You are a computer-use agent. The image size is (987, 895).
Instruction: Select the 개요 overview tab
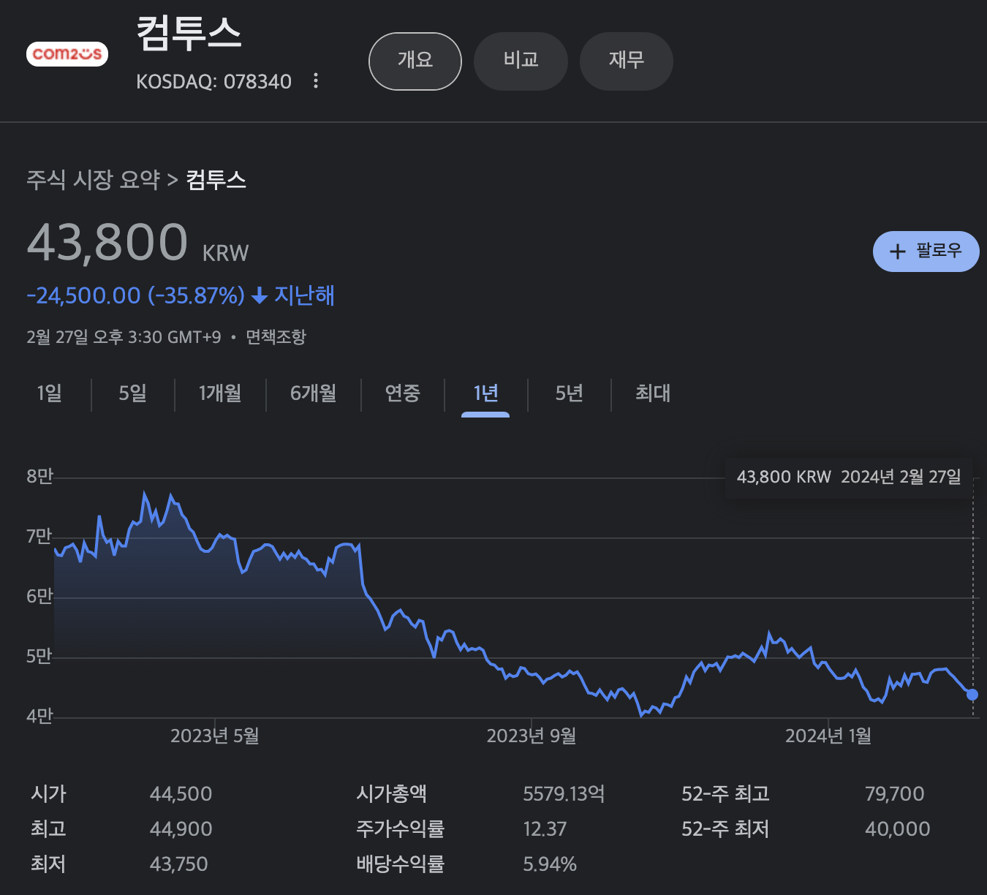[x=415, y=61]
